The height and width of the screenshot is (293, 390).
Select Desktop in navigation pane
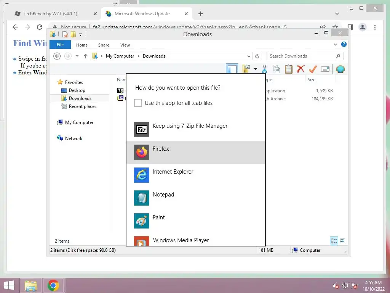(x=77, y=90)
